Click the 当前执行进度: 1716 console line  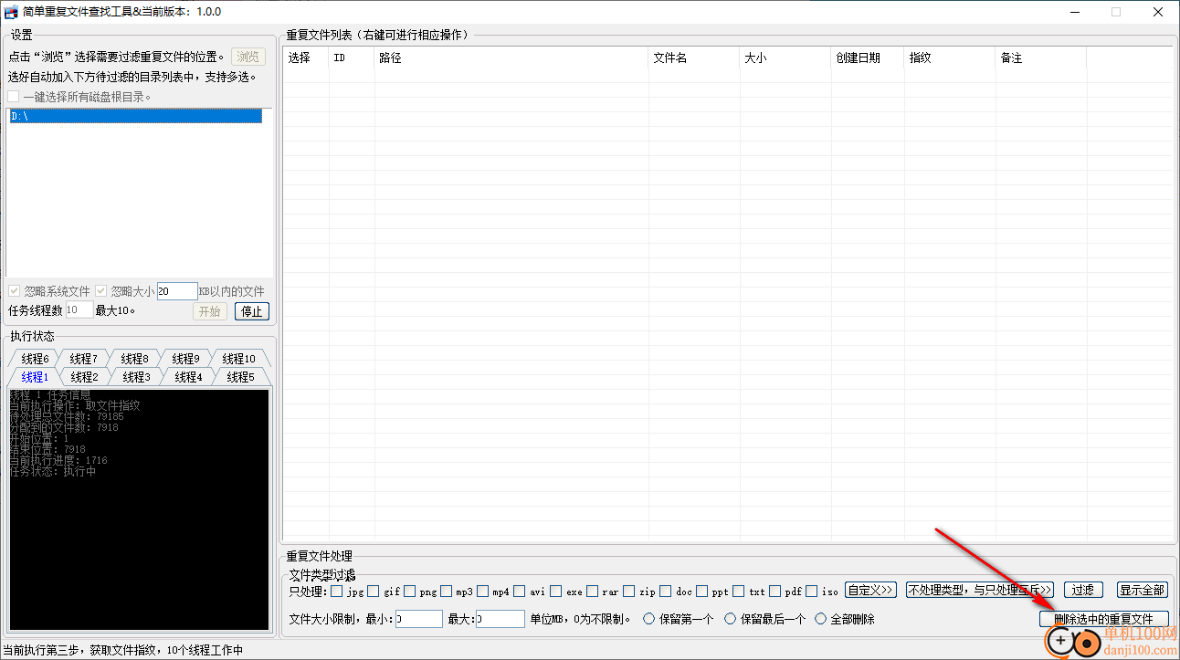pyautogui.click(x=58, y=460)
